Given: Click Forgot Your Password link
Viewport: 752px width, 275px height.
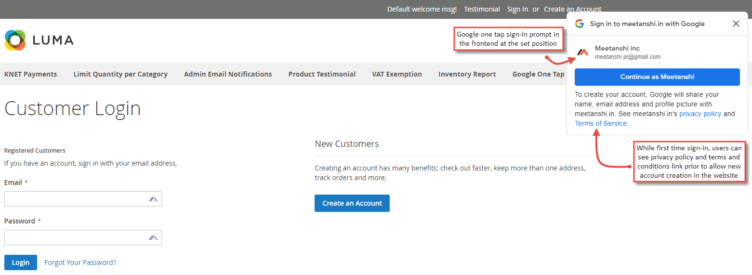Looking at the screenshot, I should click(x=80, y=262).
